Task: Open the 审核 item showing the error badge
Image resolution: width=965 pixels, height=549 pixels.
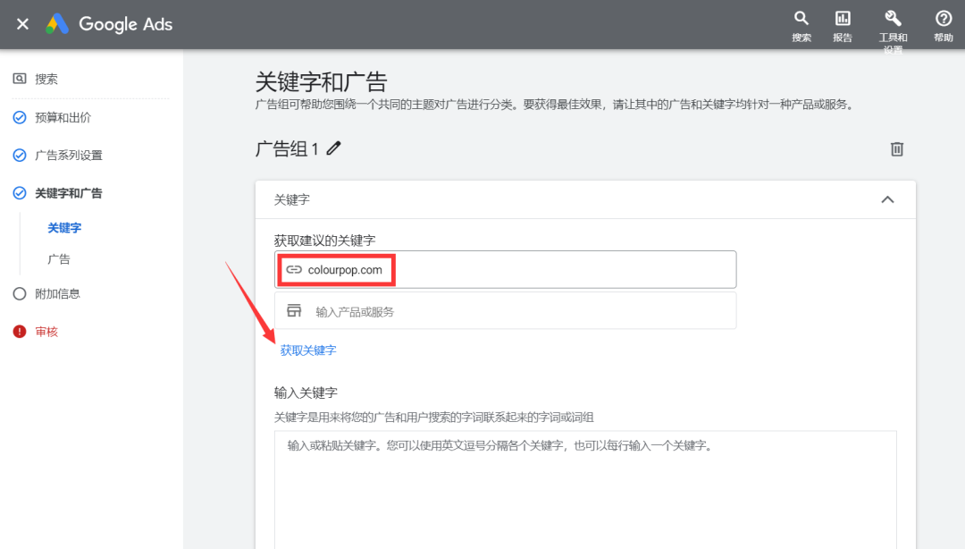Action: point(20,330)
